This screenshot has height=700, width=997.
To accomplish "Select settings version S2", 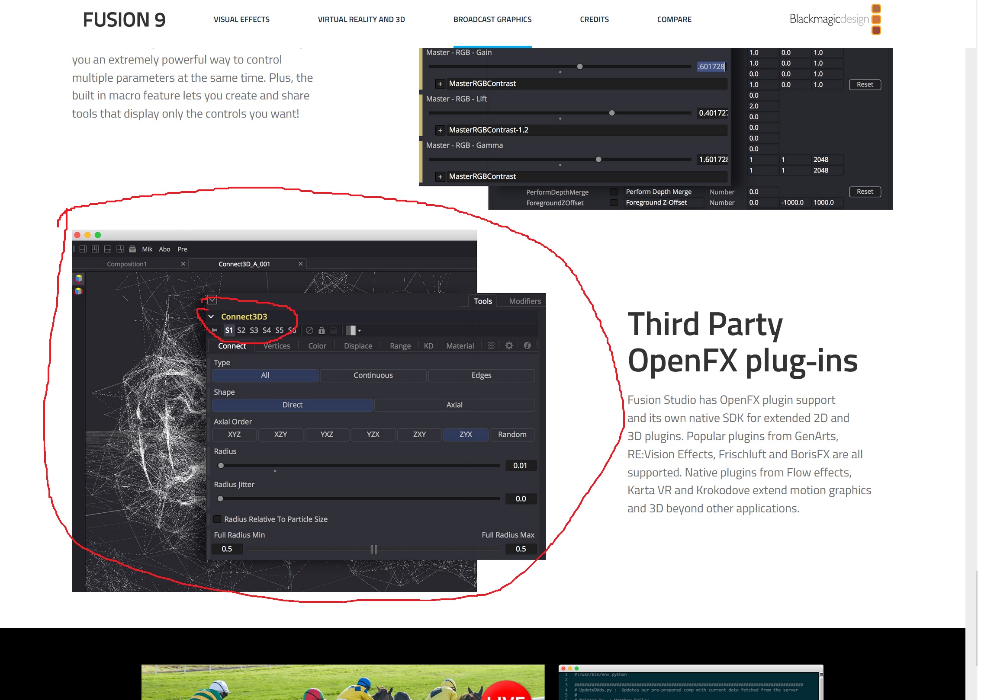I will click(241, 331).
